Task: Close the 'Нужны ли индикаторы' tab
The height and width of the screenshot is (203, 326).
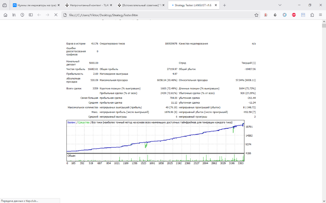Action: pyautogui.click(x=59, y=5)
